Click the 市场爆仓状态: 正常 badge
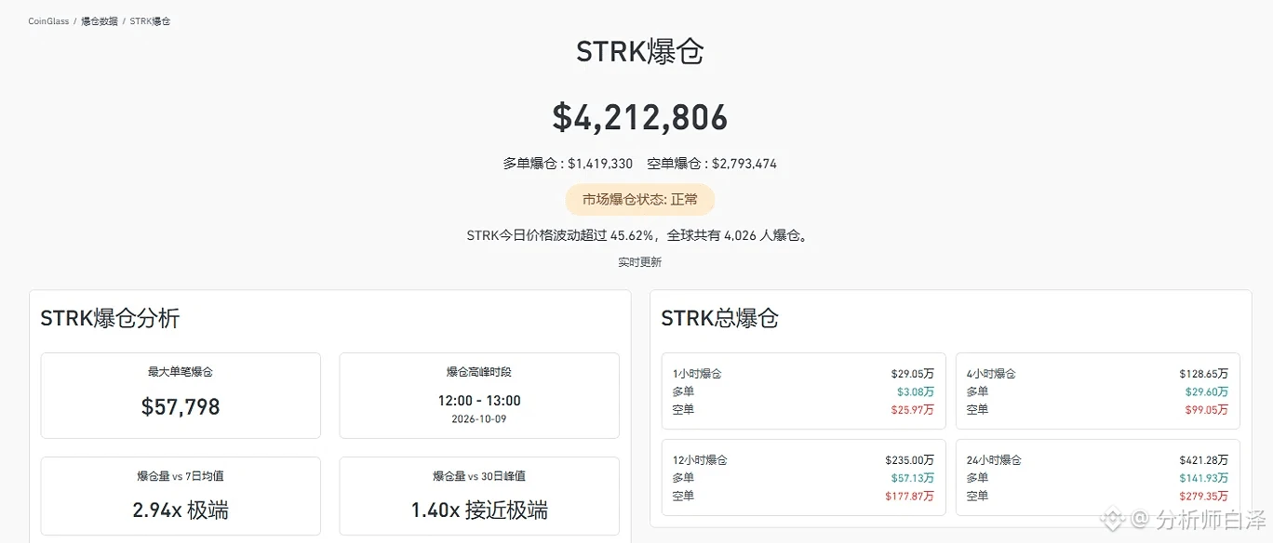 pos(640,200)
